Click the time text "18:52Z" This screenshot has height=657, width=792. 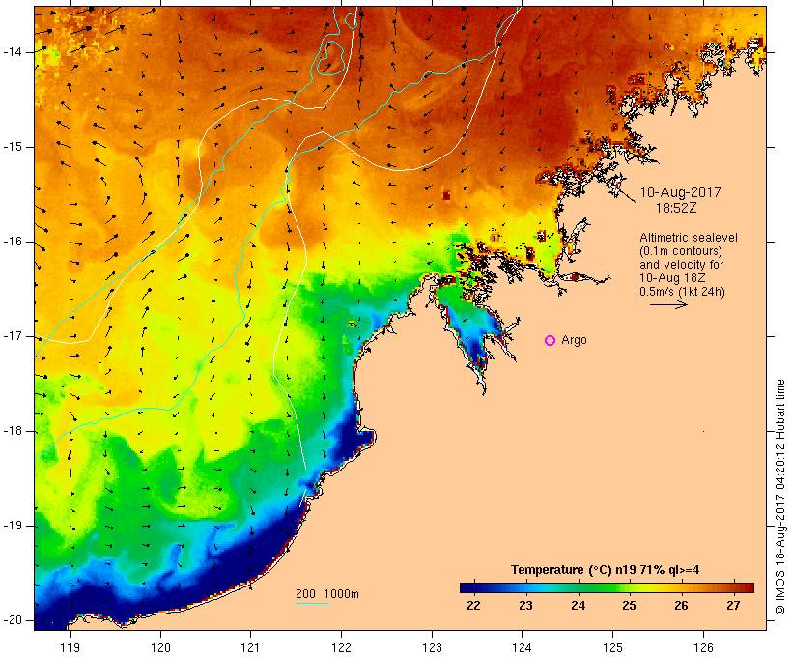[x=676, y=208]
